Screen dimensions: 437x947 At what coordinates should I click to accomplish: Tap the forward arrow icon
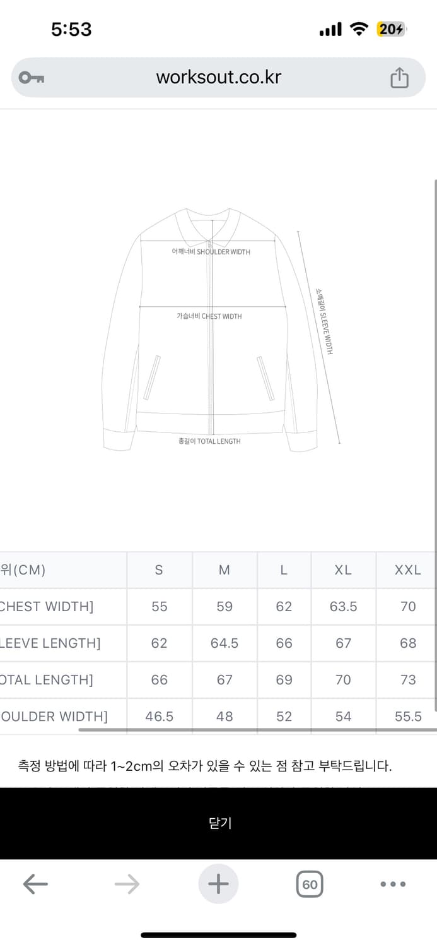click(127, 884)
